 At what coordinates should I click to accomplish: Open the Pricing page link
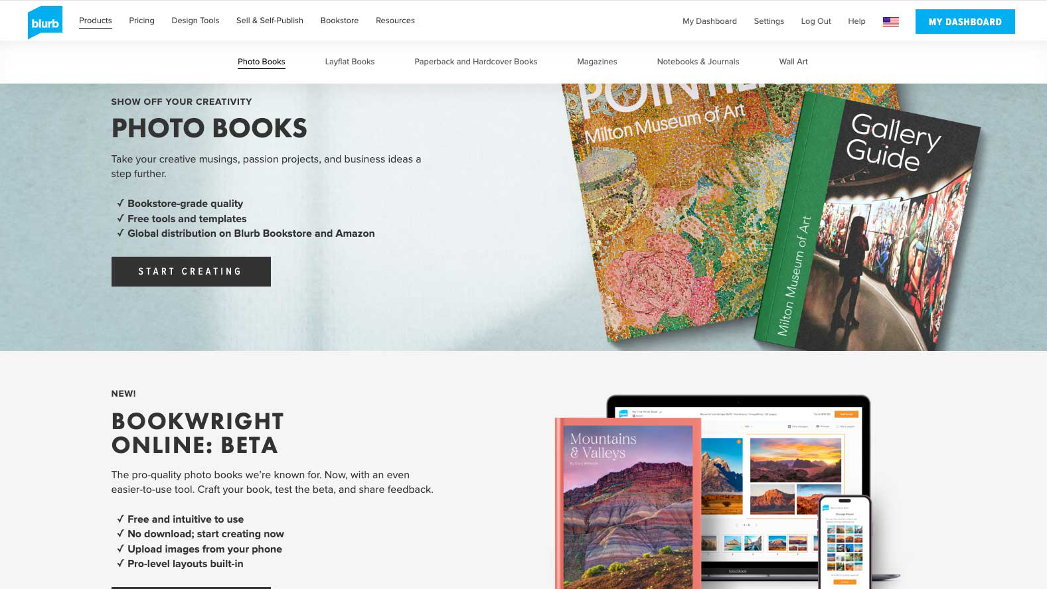click(x=141, y=21)
